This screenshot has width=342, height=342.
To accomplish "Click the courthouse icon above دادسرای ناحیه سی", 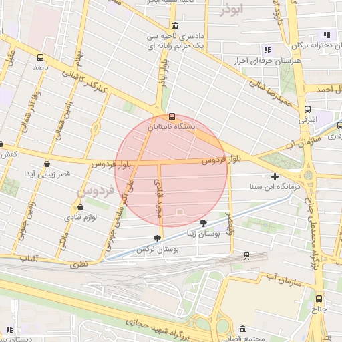I will (176, 26).
